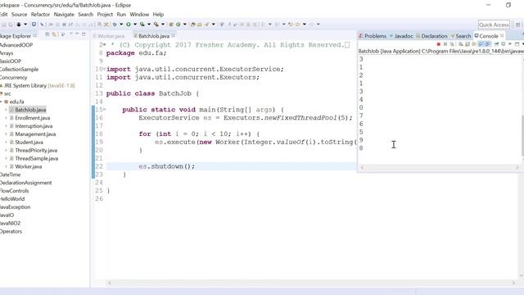Toggle Show Console When Standard Error Changes

(488, 44)
